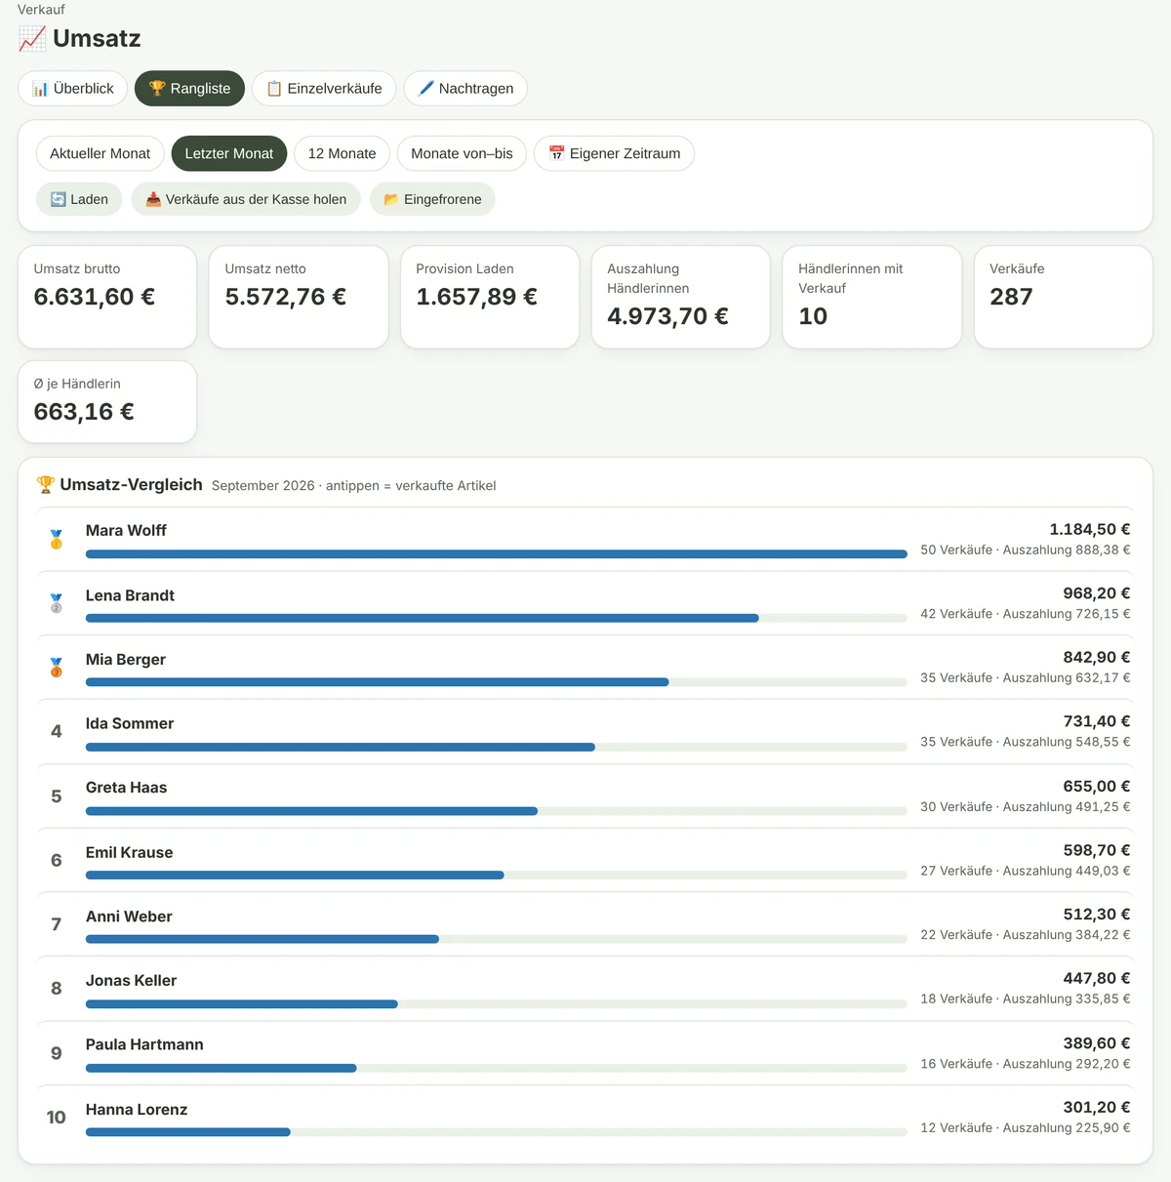The height and width of the screenshot is (1182, 1171).
Task: Click the gold medal icon for Mara Wolff
Action: (57, 539)
